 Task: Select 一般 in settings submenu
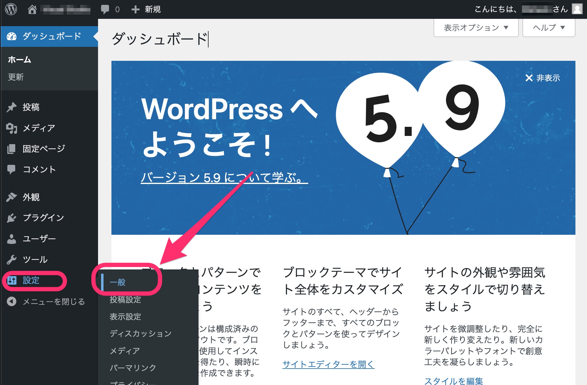[x=118, y=282]
